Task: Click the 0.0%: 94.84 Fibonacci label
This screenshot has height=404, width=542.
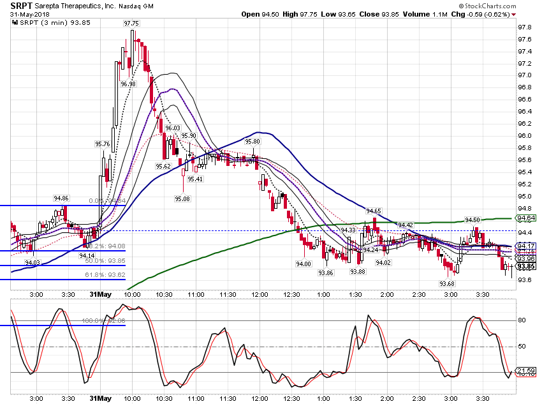Action: tap(107, 201)
